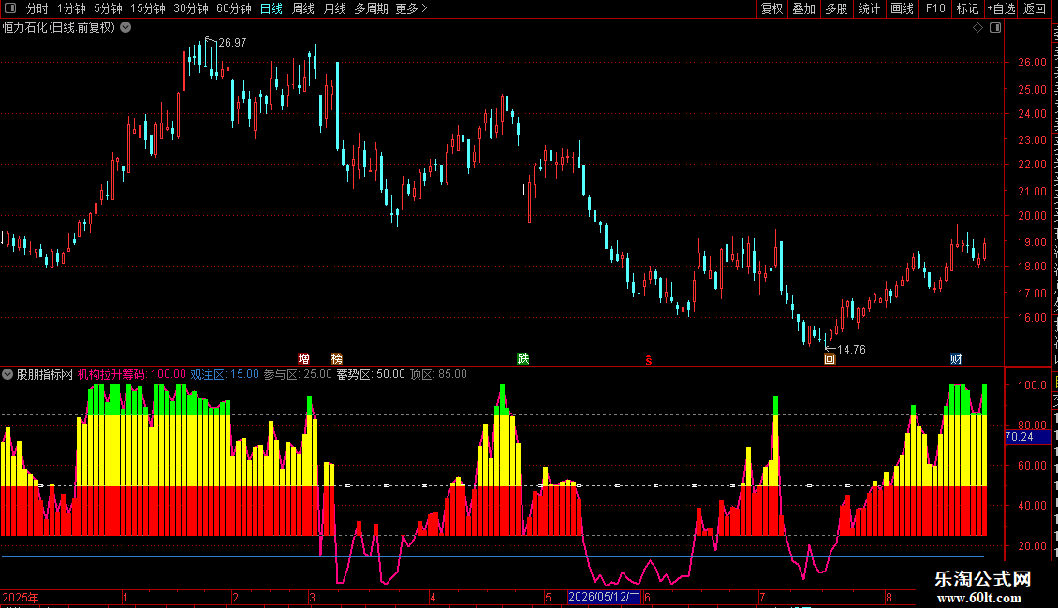Add stock with +自选 button
This screenshot has height=608, width=1058.
[x=1001, y=8]
